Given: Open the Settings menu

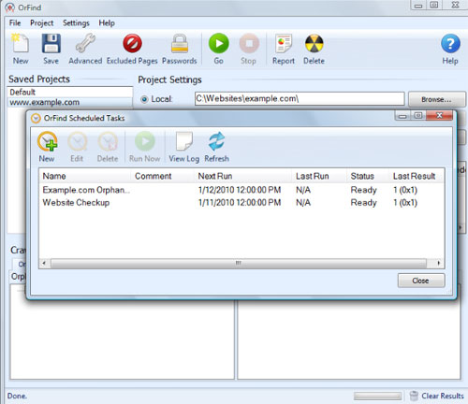Looking at the screenshot, I should [x=76, y=23].
